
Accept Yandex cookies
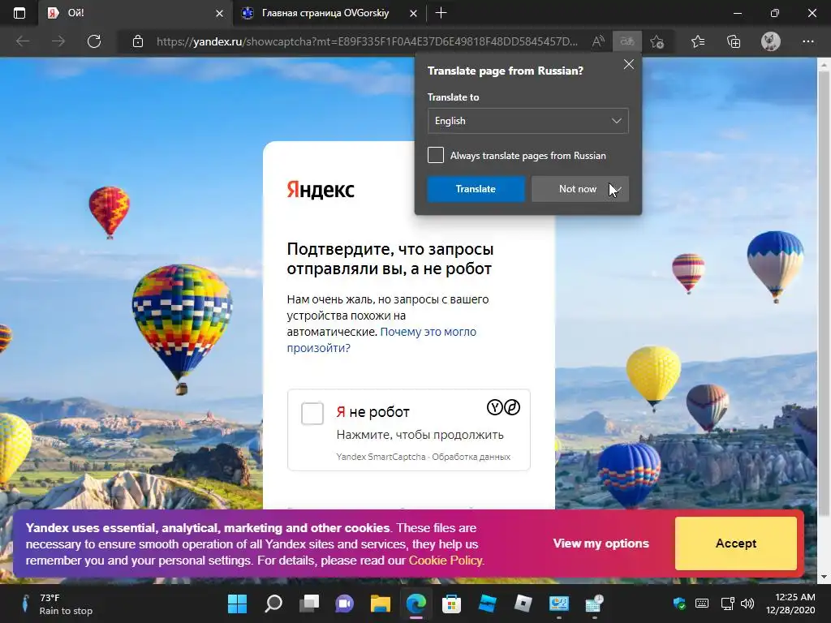point(735,544)
